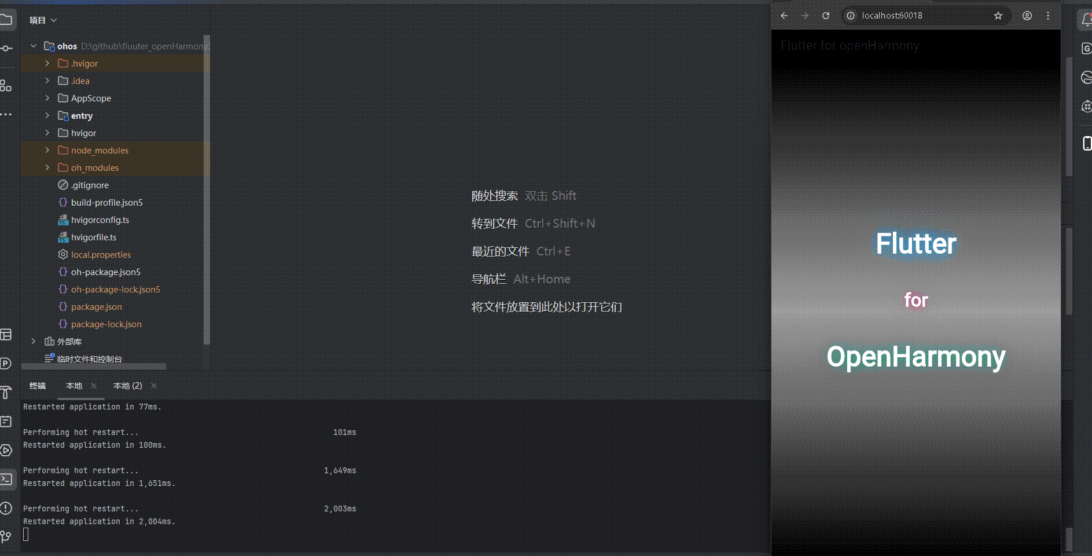The height and width of the screenshot is (556, 1092).
Task: Collapse the ohos root project node
Action: pos(34,46)
